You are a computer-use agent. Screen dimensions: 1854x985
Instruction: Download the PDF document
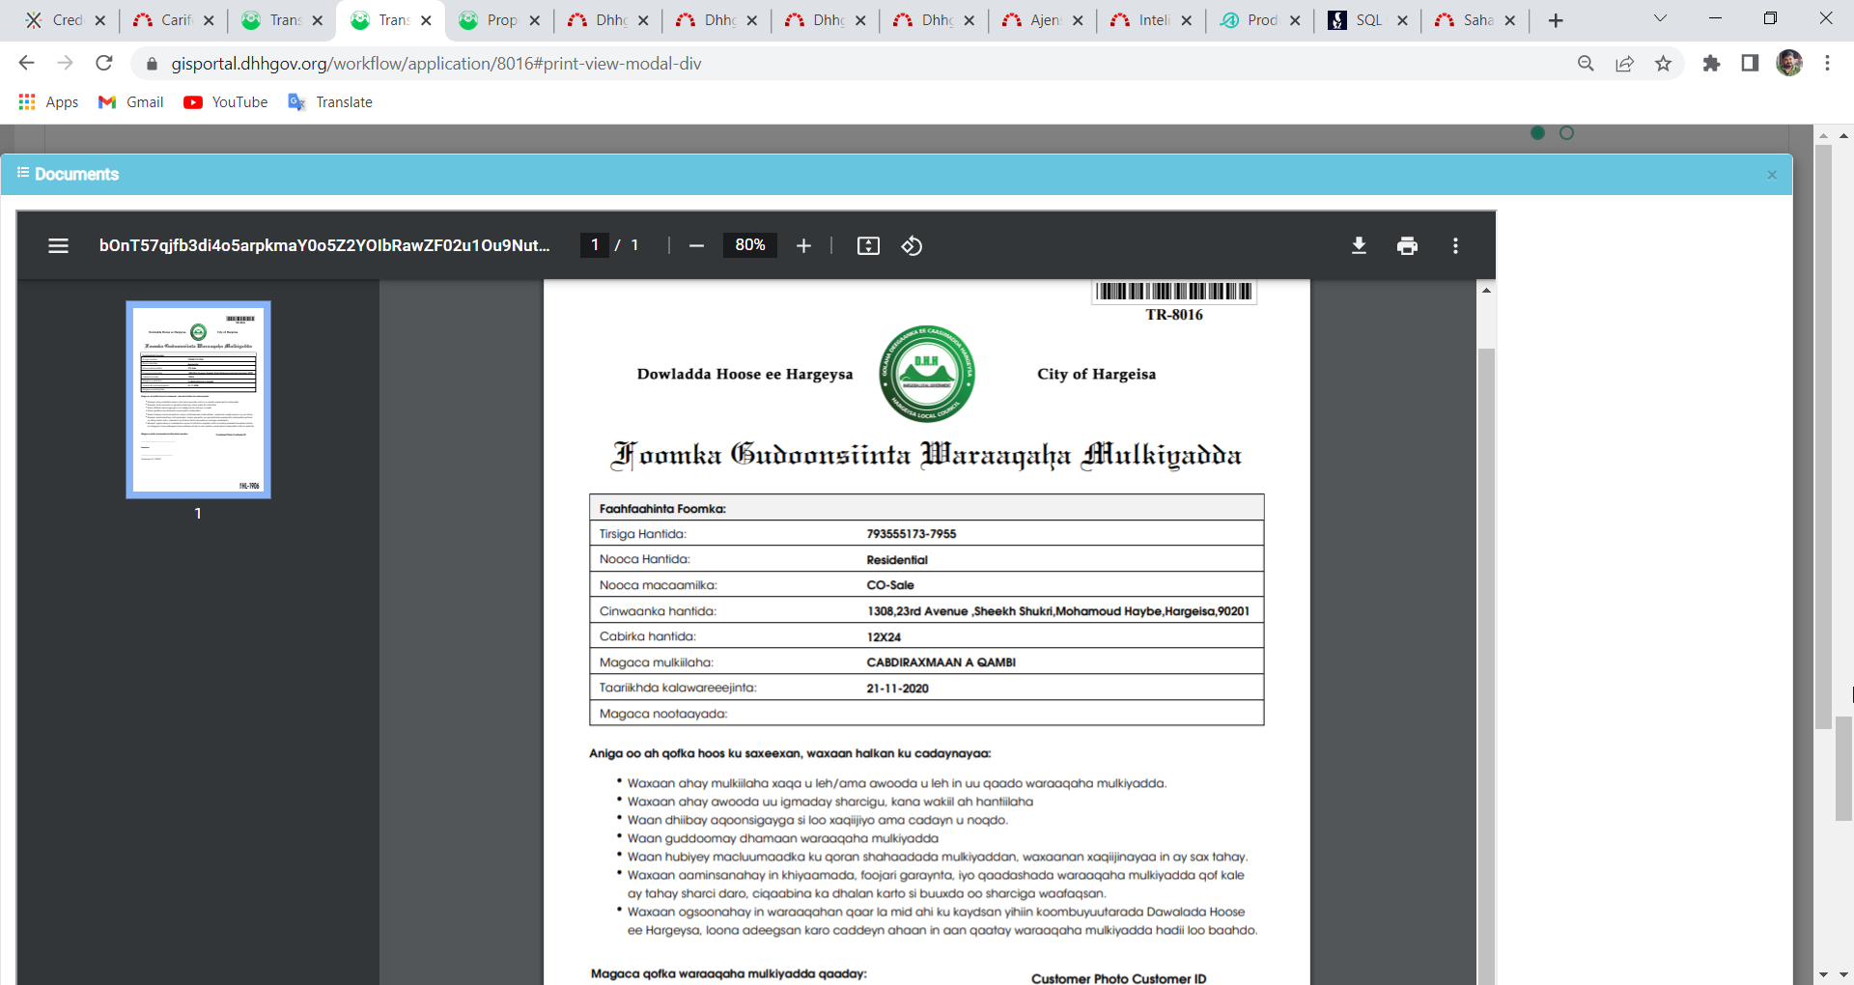1359,246
